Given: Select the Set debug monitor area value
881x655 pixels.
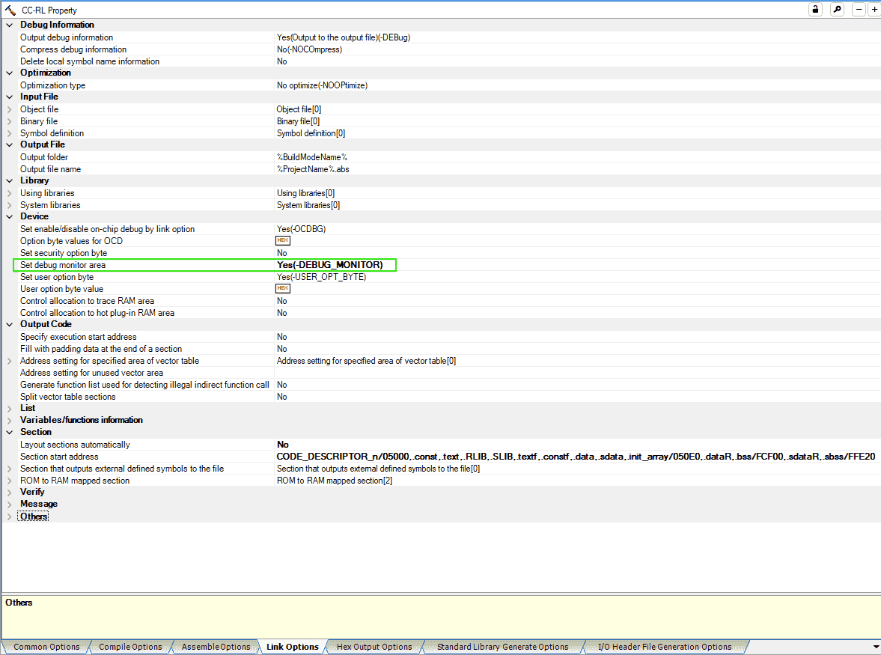Looking at the screenshot, I should pos(329,265).
